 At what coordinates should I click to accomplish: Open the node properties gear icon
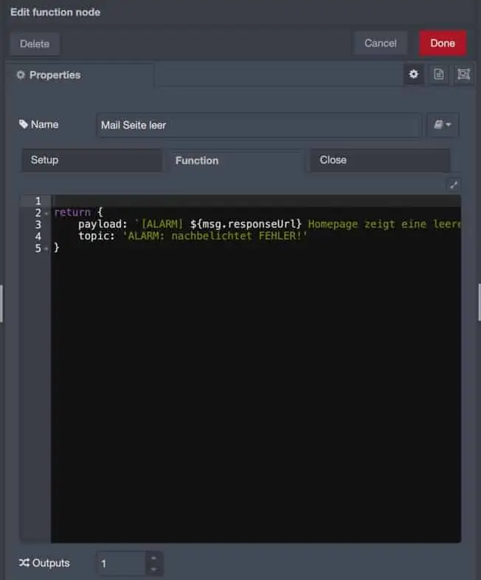(x=413, y=75)
